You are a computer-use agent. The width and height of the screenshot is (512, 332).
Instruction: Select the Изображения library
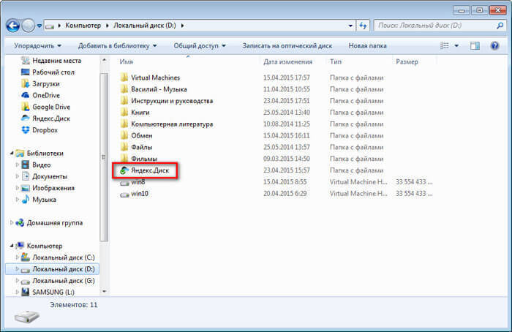click(48, 188)
